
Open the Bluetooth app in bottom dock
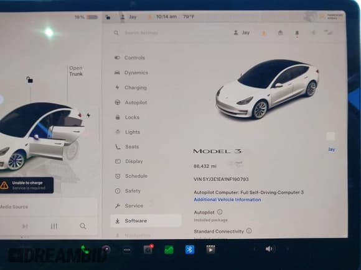coord(190,250)
